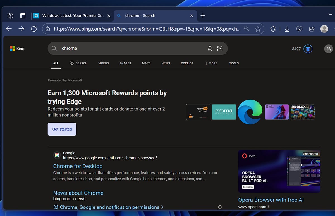Open the Extensions puzzle icon
335x216 pixels.
(x=273, y=29)
